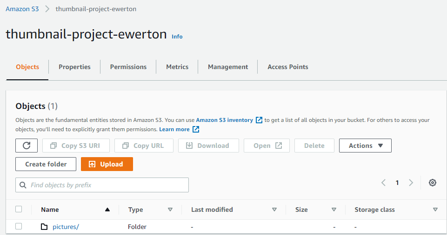The height and width of the screenshot is (235, 447).
Task: Click page number 1 in pagination
Action: click(397, 183)
